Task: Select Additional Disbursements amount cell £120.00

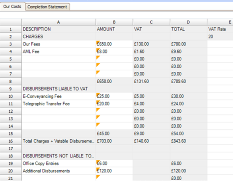Action: (114, 171)
